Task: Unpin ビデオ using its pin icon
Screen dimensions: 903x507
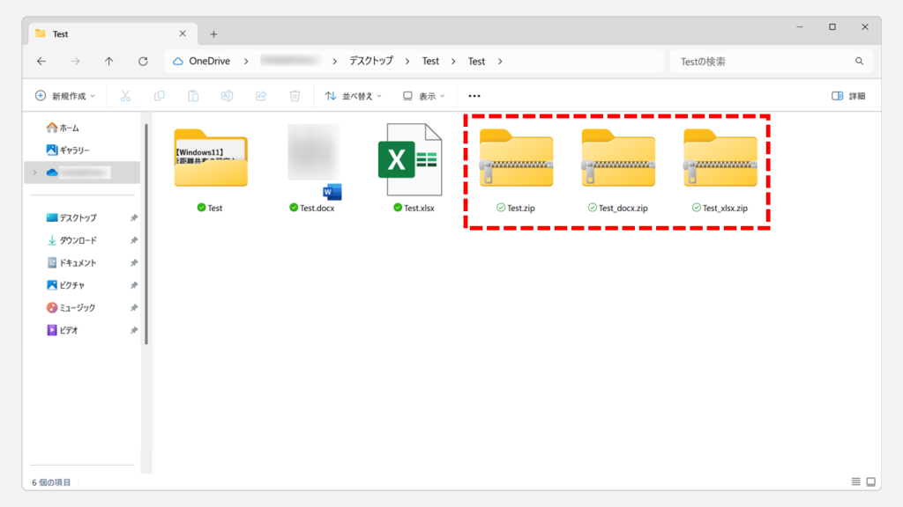Action: pyautogui.click(x=134, y=330)
